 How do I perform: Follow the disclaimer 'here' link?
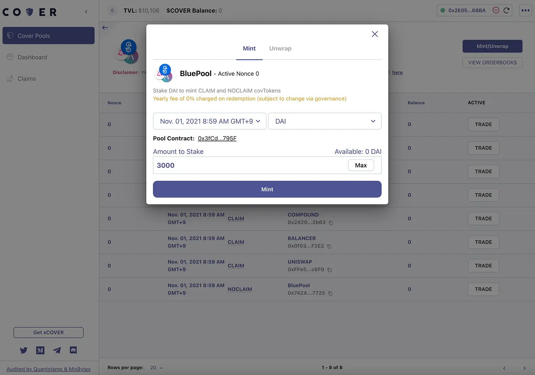click(397, 73)
